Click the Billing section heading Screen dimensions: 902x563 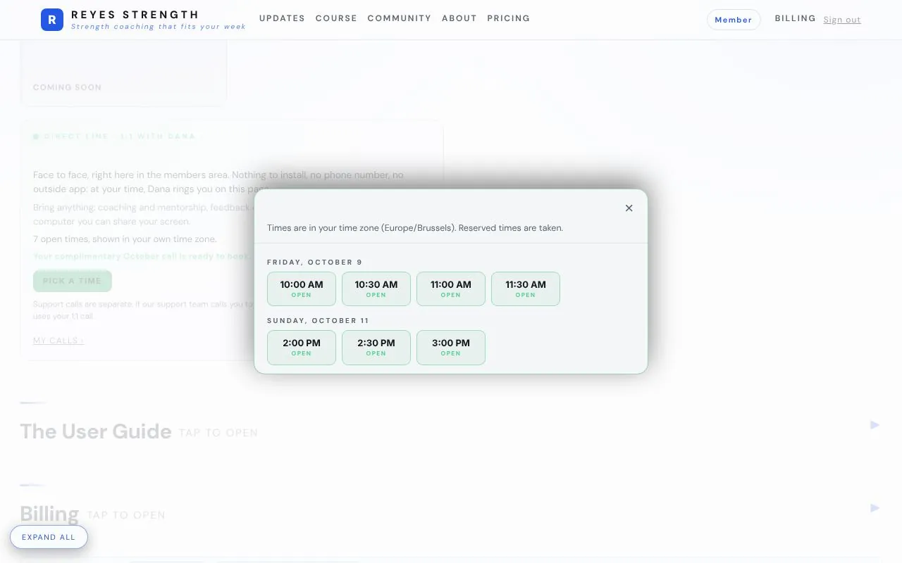click(49, 514)
